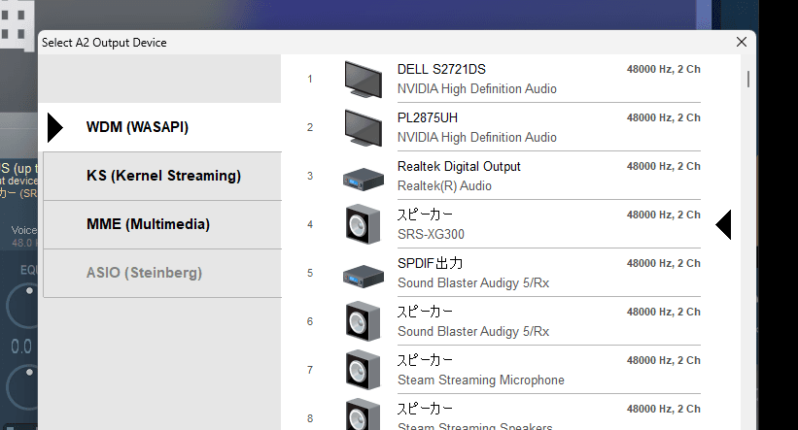
Task: Open the ASIO (Steinberg) tab
Action: (x=162, y=273)
